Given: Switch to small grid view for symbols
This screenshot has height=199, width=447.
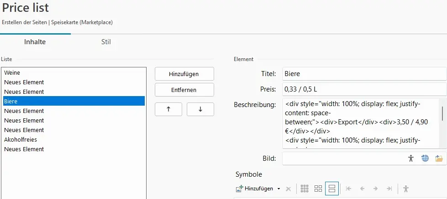Looking at the screenshot, I should (x=305, y=189).
